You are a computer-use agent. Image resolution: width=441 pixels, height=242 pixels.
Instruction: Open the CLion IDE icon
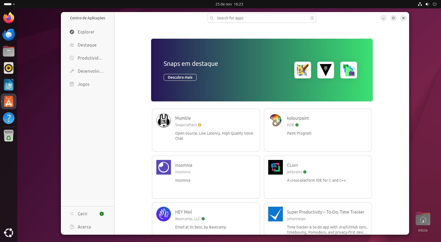(275, 167)
